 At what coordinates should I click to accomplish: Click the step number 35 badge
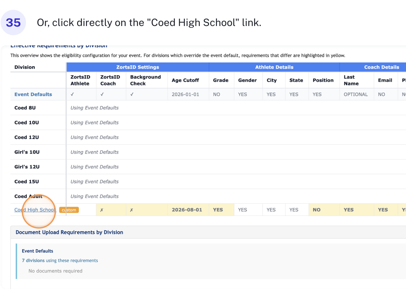(13, 23)
